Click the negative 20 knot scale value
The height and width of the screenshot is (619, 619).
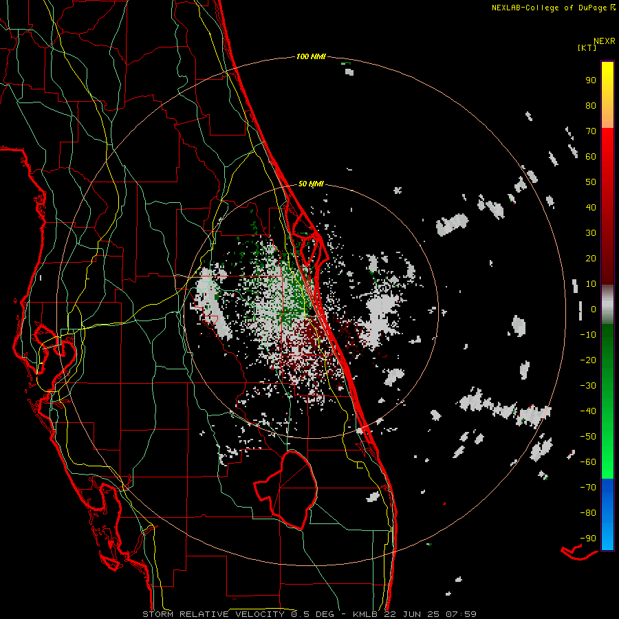tap(588, 360)
